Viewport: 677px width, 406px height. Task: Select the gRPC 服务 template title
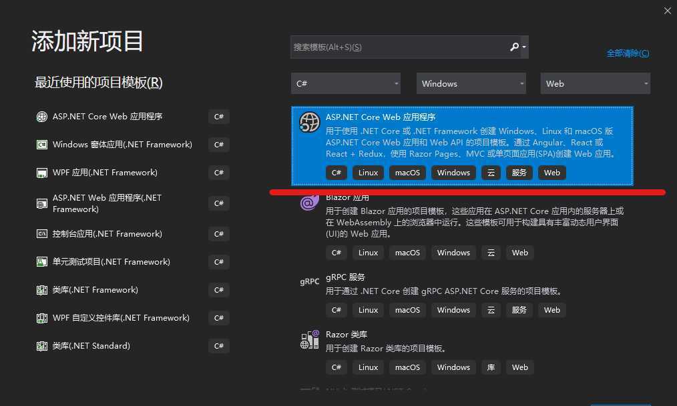[x=345, y=277]
